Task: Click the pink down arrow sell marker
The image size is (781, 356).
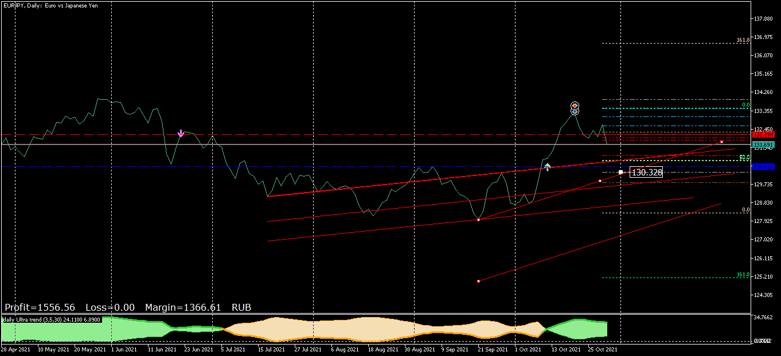Action: pyautogui.click(x=181, y=133)
